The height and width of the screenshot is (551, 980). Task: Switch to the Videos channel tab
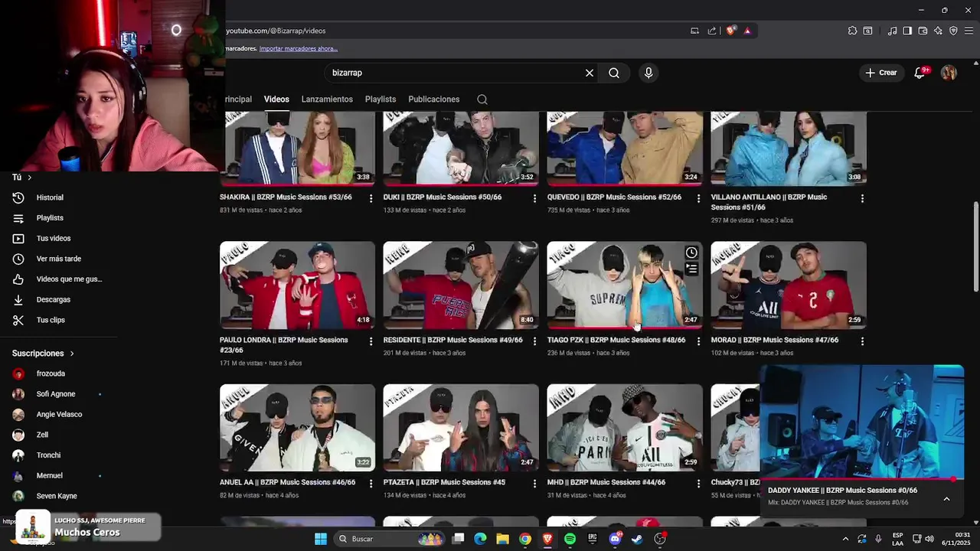[x=276, y=99]
